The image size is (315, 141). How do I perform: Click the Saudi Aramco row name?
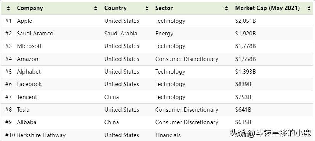(x=35, y=33)
